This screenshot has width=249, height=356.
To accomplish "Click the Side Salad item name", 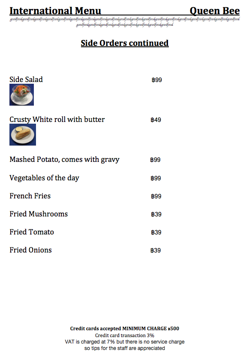I will coord(26,79).
